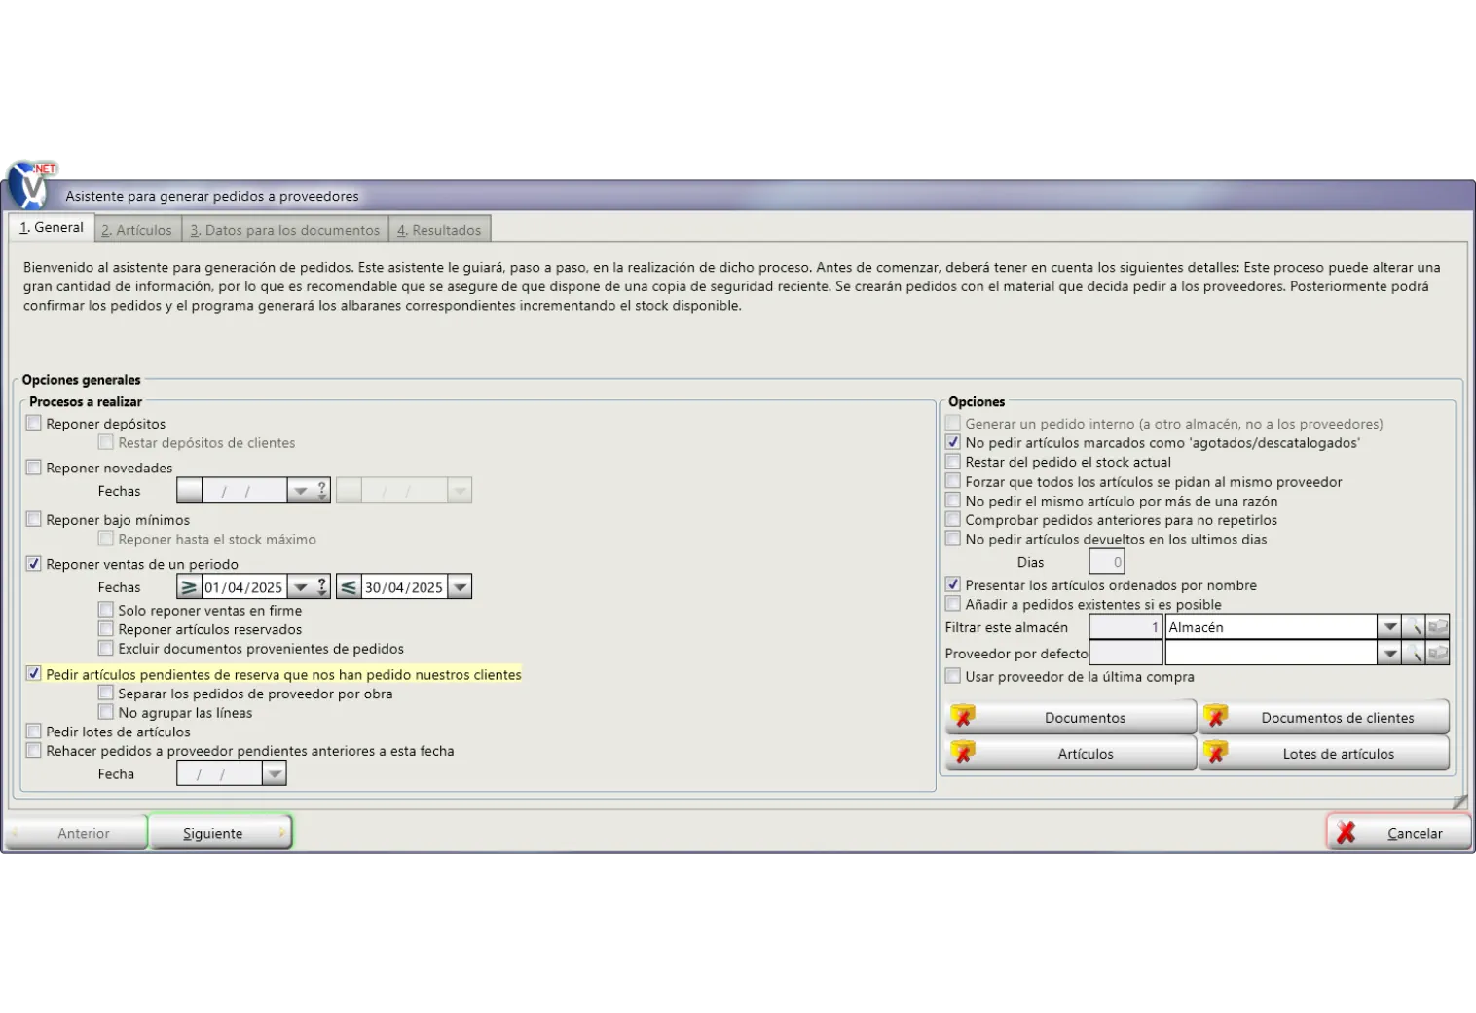Click the question-mark icon beside the 01/04/2025 date
This screenshot has width=1476, height=1013.
(322, 587)
